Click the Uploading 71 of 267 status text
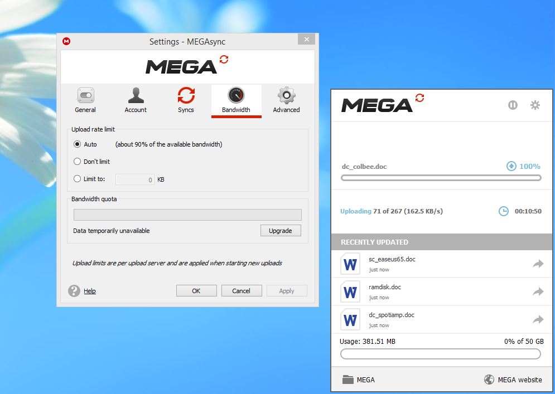Screen dimensions: 555x394 click(x=392, y=212)
